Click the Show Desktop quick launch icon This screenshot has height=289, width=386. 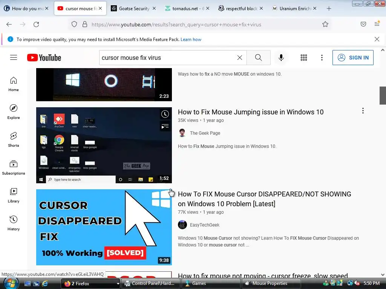pos(27,283)
